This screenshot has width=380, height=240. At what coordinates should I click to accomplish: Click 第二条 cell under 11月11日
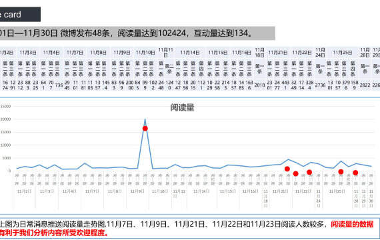[169, 69]
